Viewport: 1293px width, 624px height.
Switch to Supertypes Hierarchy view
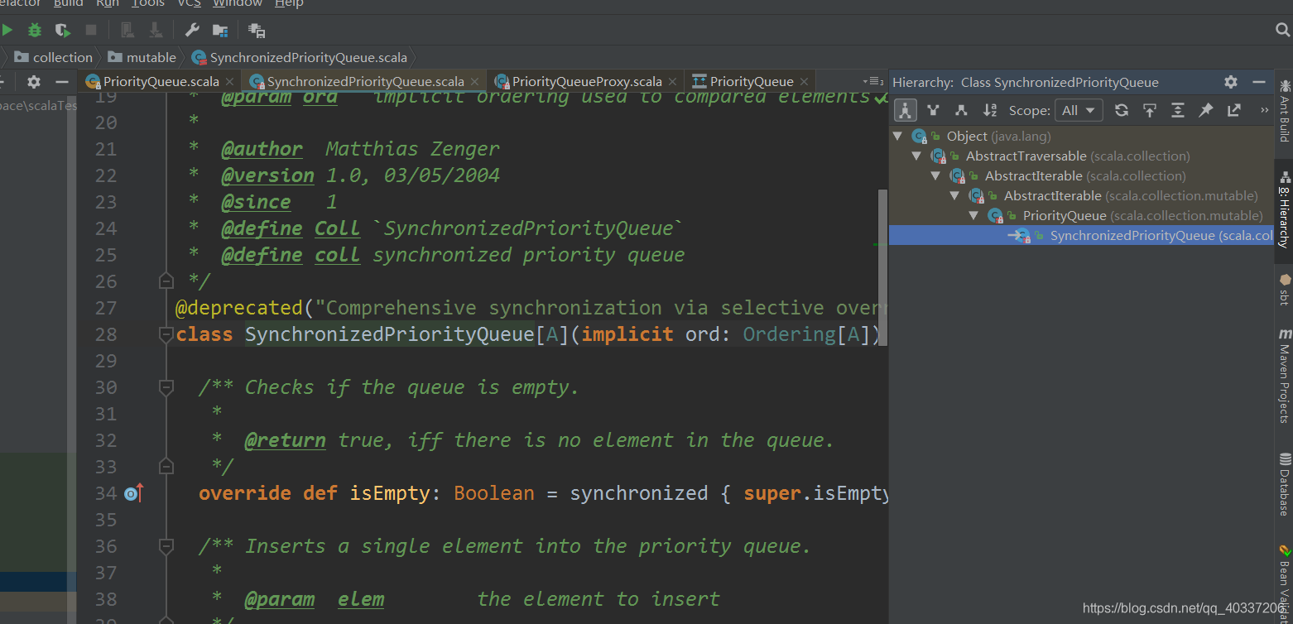(x=934, y=110)
